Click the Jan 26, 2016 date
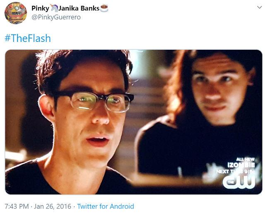The image size is (265, 213). [x=53, y=206]
